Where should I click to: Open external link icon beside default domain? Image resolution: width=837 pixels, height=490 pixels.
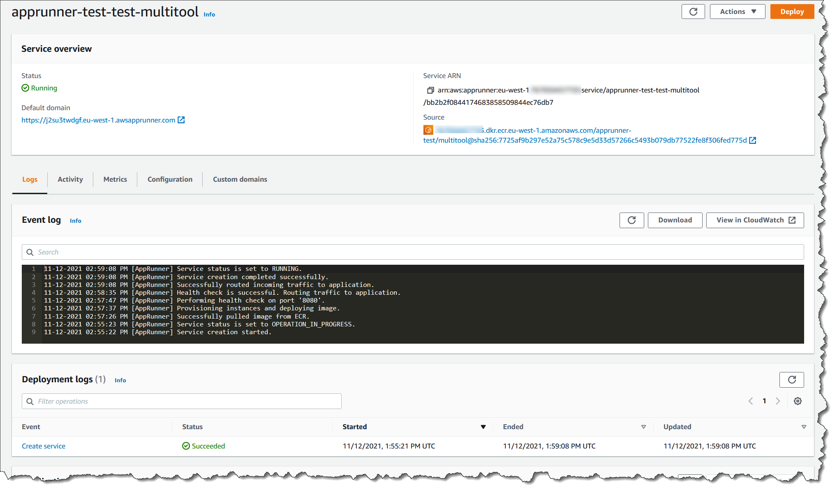coord(181,120)
